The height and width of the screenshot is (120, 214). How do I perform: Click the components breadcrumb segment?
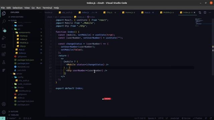pyautogui.click(x=66, y=17)
